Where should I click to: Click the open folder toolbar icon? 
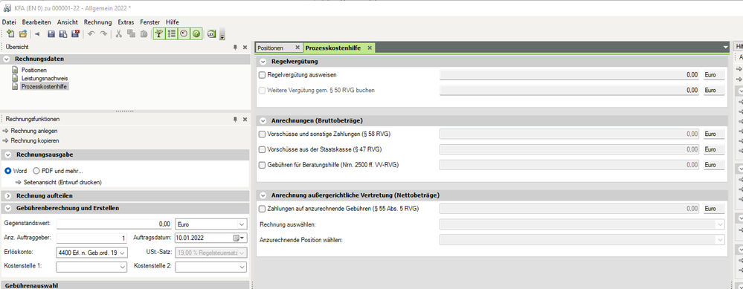tap(22, 34)
